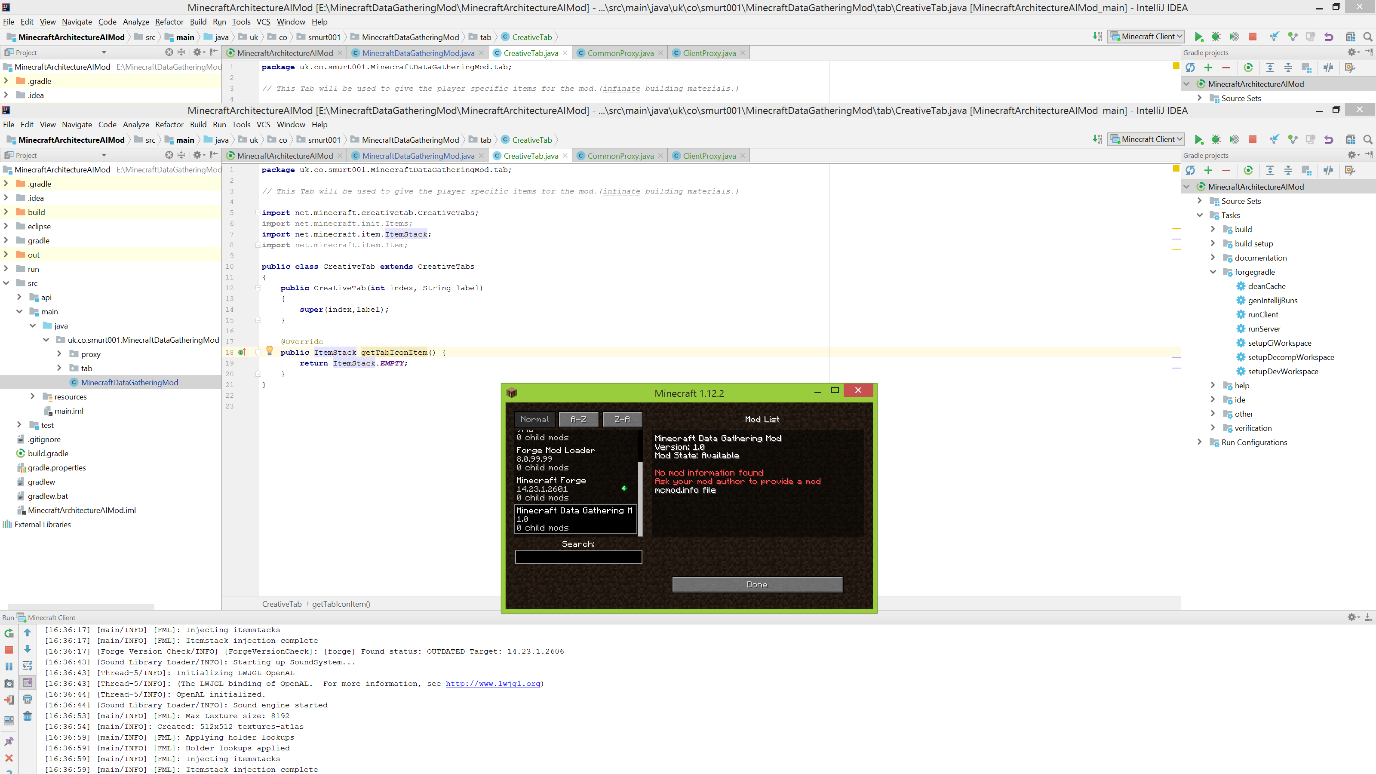Screen dimensions: 1376x774
Task: Clear console output with the trash icon
Action: [x=27, y=716]
